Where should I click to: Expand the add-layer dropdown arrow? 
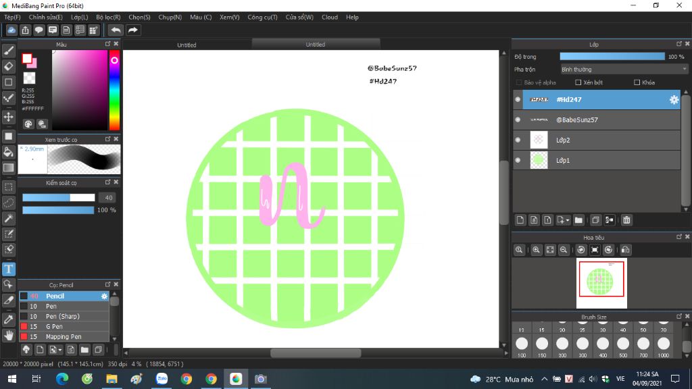click(x=568, y=220)
